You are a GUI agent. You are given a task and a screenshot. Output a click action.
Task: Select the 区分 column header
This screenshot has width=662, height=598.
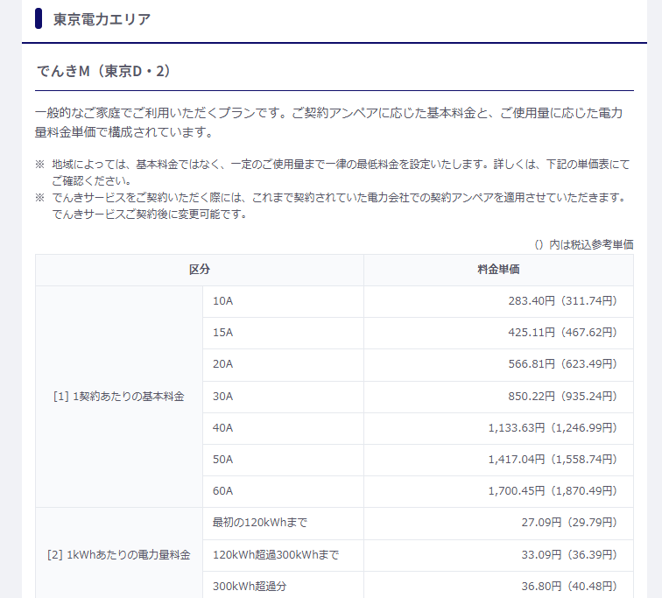point(200,270)
